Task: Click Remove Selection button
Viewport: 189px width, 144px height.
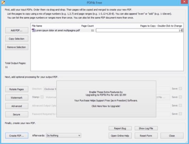Action: point(17,47)
